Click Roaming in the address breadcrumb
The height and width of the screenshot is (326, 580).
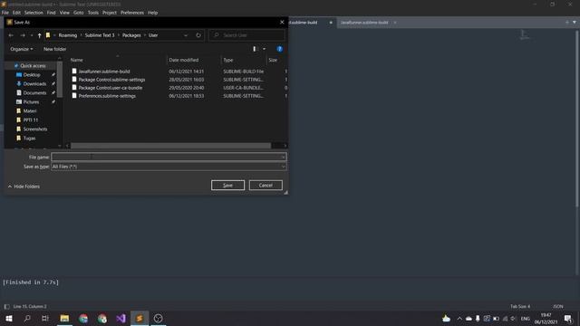[68, 35]
